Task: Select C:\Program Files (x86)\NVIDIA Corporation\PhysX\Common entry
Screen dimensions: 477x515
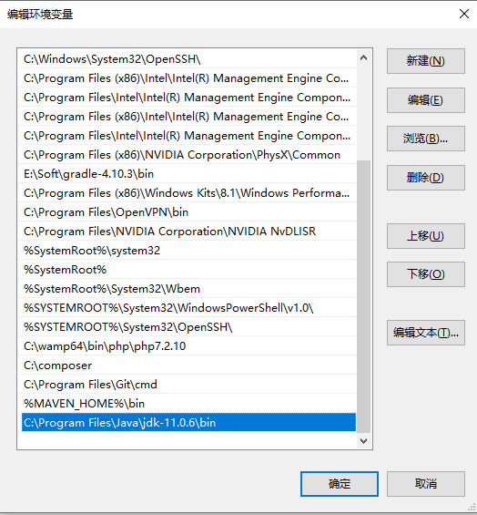Action: [187, 155]
